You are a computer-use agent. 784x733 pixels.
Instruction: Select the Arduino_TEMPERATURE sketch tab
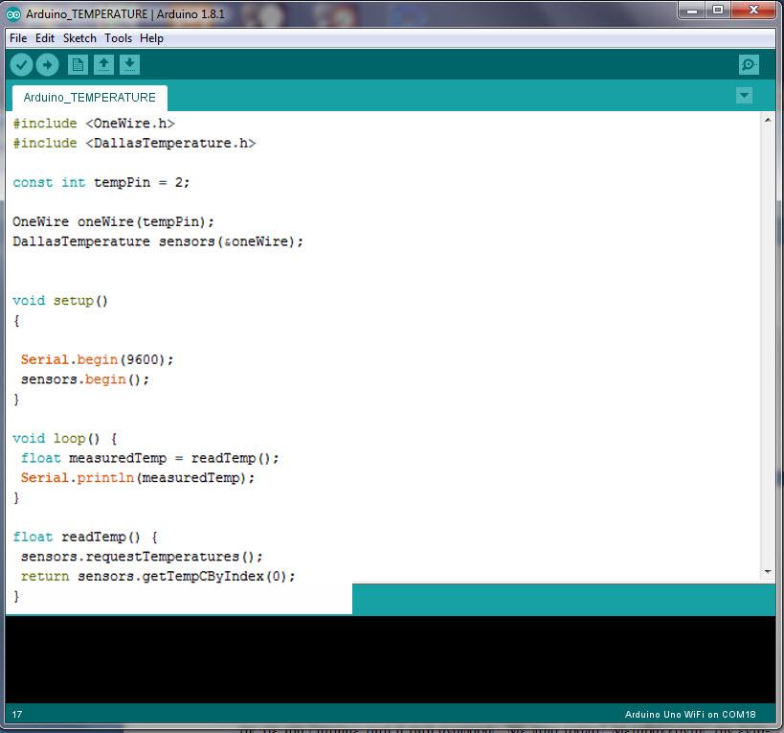[x=90, y=98]
